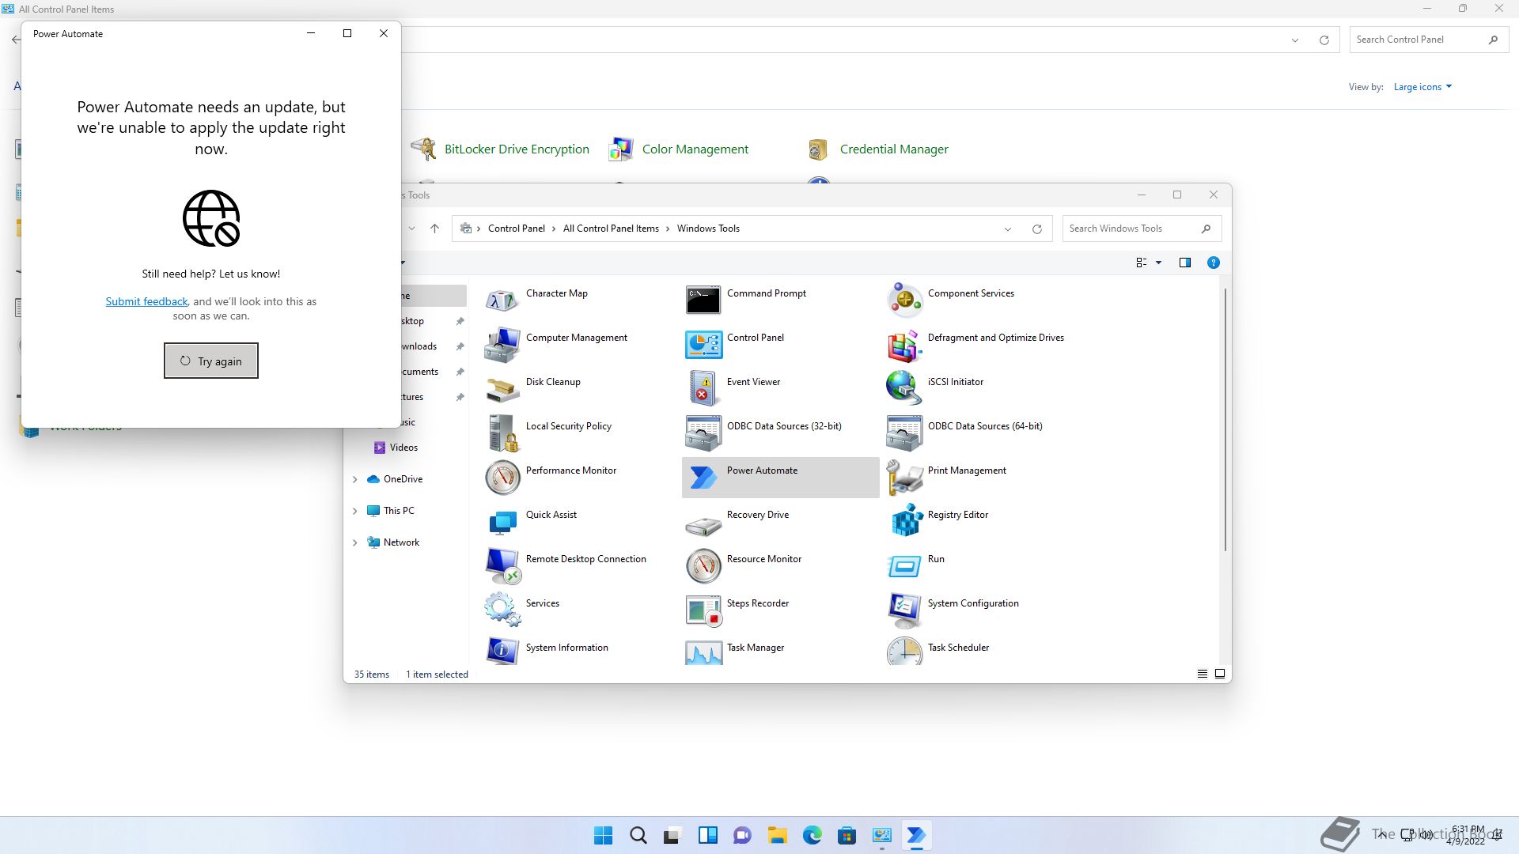Open recent locations dropdown in Windows Tools
Screen dimensions: 1519x854
pos(411,229)
